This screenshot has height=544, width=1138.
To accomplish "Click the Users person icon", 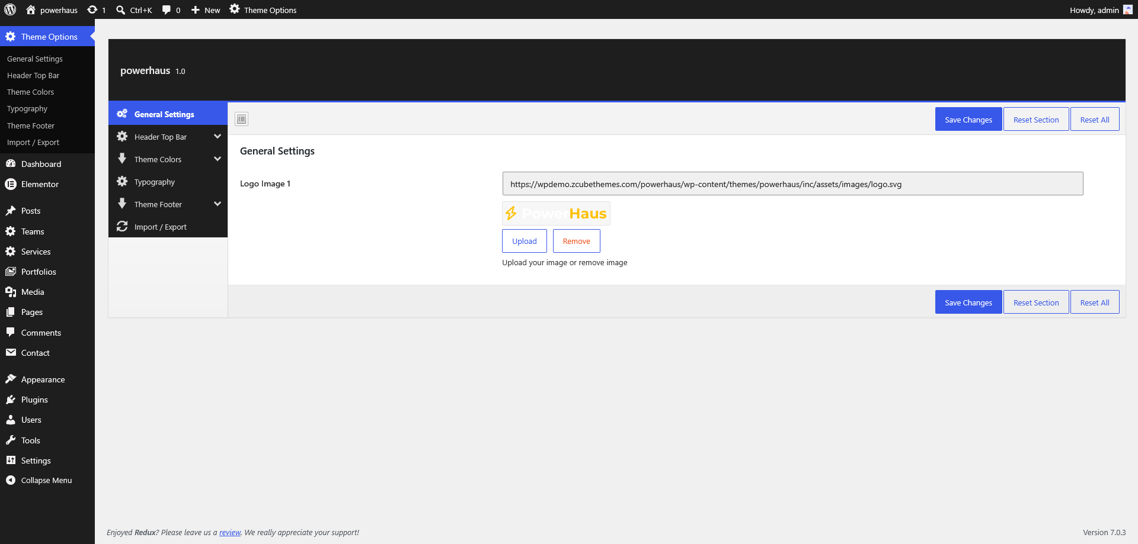I will (x=11, y=420).
